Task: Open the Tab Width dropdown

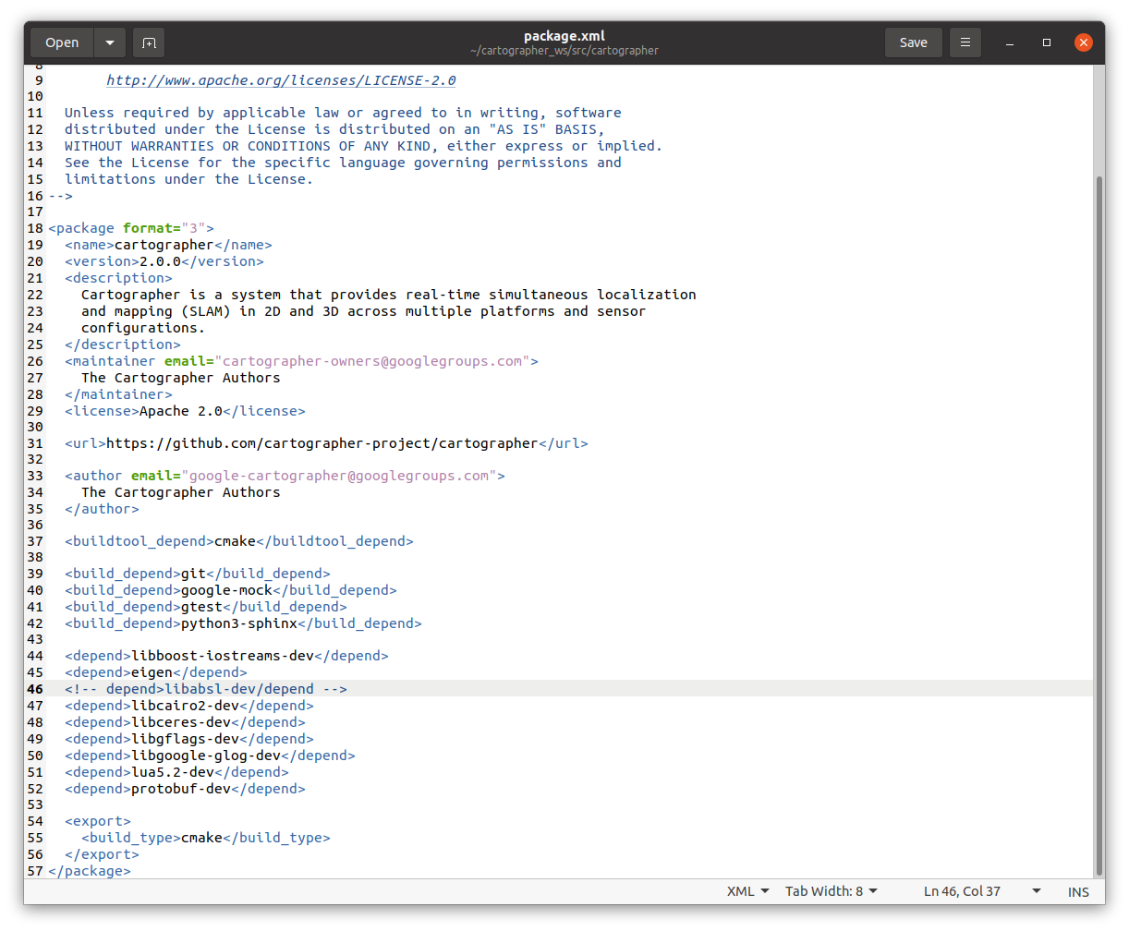Action: coord(832,891)
